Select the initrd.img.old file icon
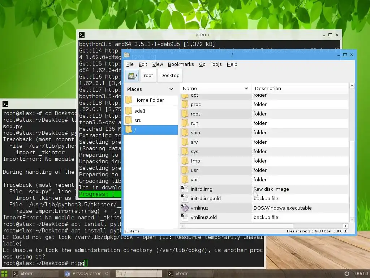This screenshot has width=370, height=278. pyautogui.click(x=185, y=199)
